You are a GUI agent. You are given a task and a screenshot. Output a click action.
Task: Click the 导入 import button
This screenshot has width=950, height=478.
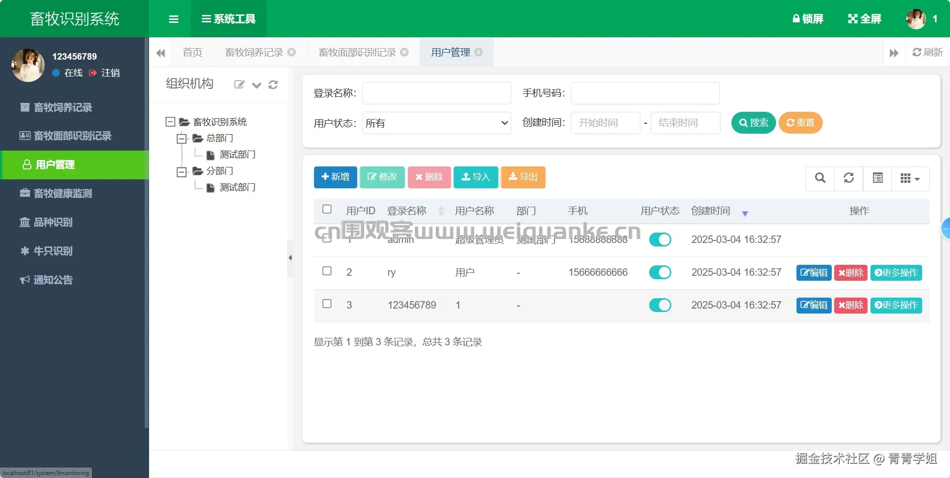[476, 177]
